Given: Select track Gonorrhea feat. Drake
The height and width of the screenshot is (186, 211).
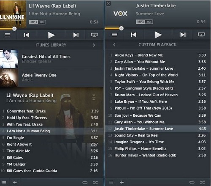Looking at the screenshot, I should tap(51, 111).
